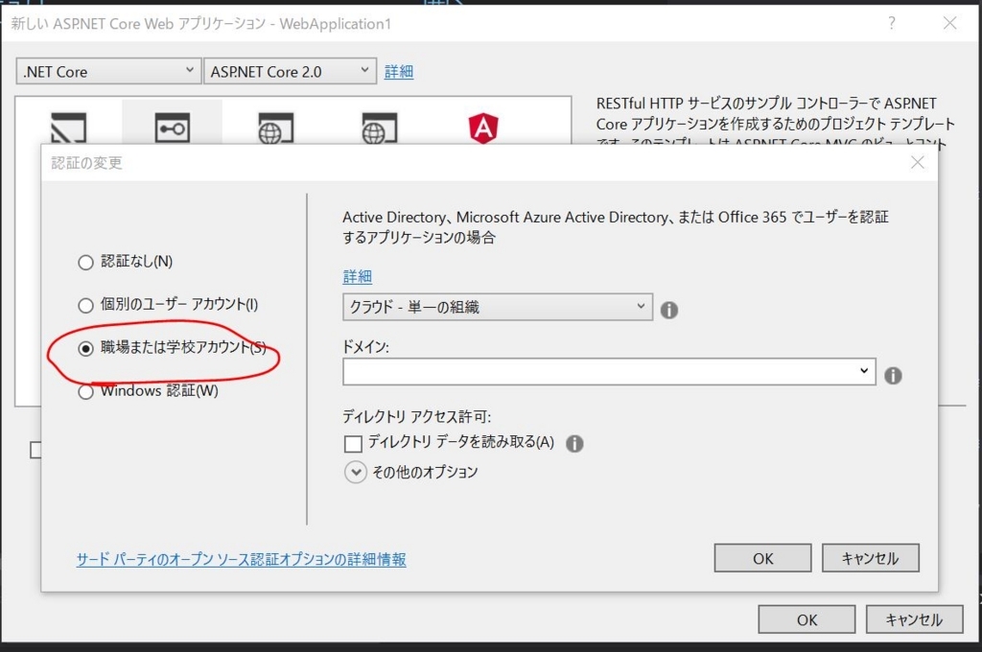Image resolution: width=982 pixels, height=652 pixels.
Task: Click OK in the 認証の変更 dialog
Action: [x=762, y=558]
